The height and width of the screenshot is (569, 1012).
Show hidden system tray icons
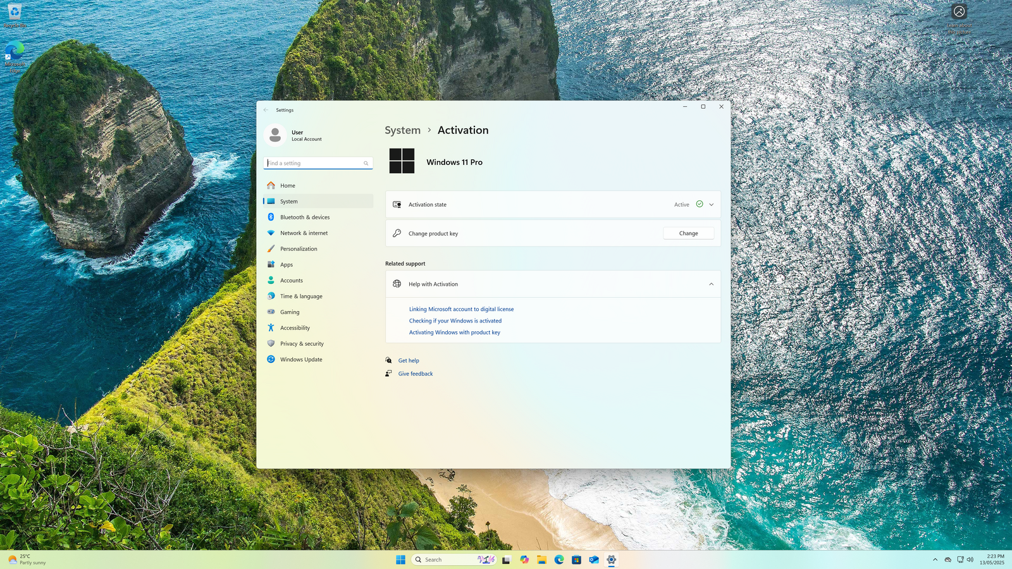point(935,560)
